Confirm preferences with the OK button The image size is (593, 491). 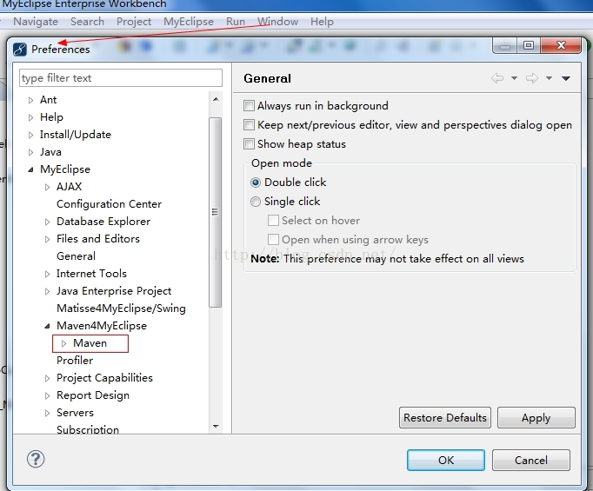point(446,460)
